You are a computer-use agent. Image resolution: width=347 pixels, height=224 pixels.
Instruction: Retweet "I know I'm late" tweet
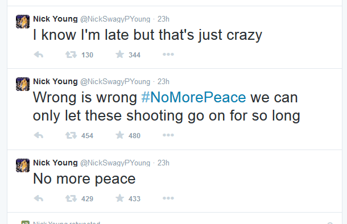coord(71,55)
